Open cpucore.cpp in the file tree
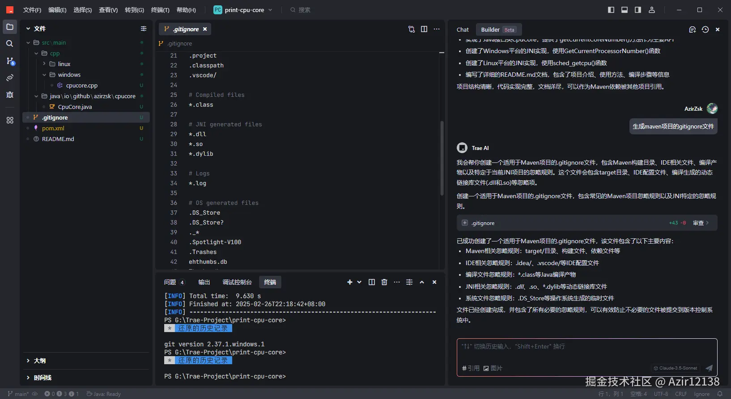 (x=82, y=85)
